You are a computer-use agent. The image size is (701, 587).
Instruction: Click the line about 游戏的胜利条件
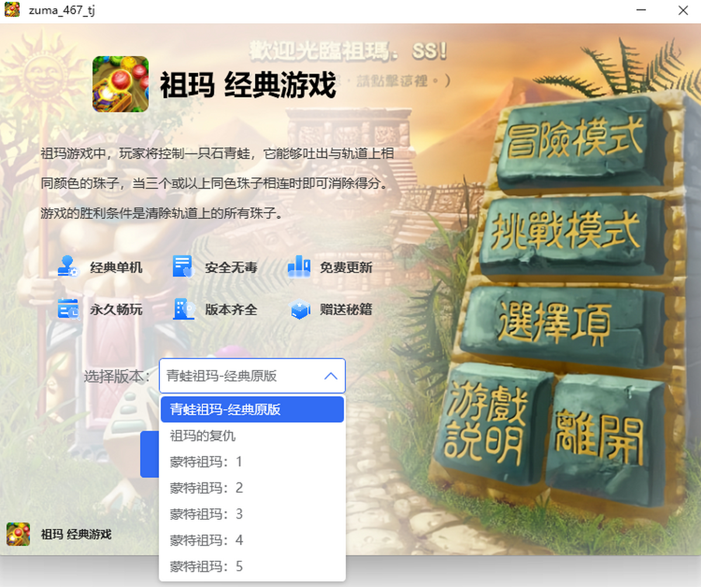(162, 213)
